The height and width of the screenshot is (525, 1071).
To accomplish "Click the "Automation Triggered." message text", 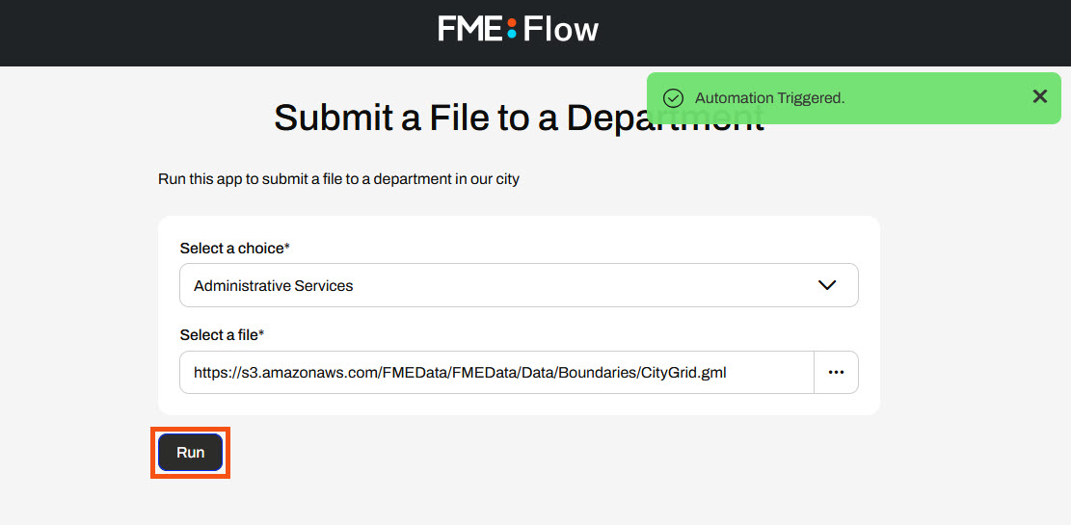I will point(769,98).
